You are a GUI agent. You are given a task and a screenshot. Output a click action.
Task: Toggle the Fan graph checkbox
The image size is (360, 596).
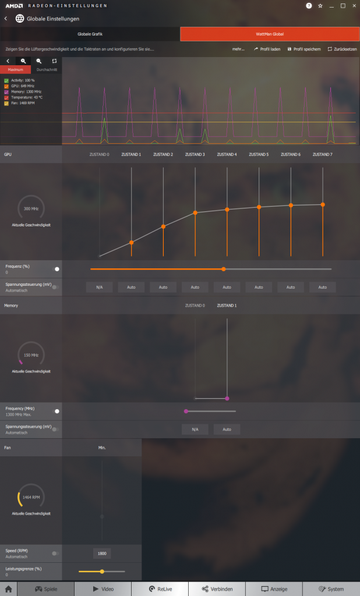click(x=6, y=104)
